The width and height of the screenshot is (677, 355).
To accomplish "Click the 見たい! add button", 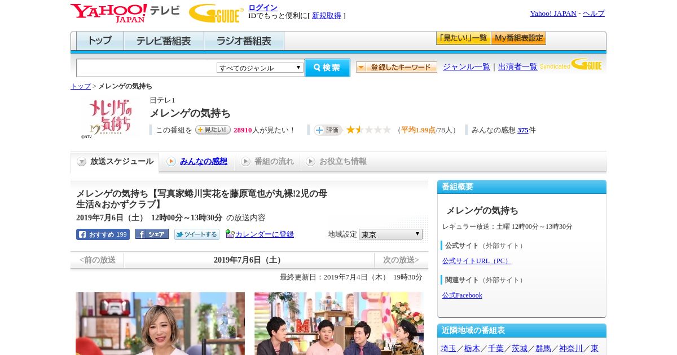I will pyautogui.click(x=213, y=130).
